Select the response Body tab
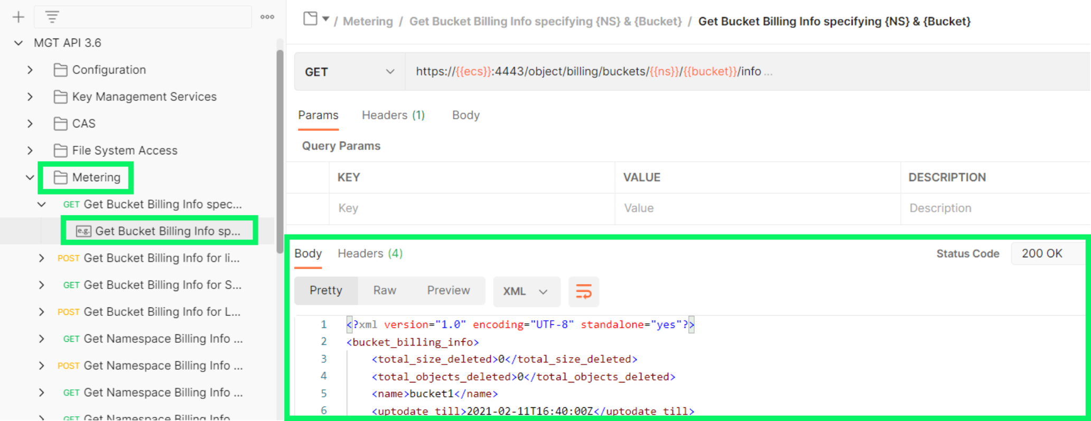The height and width of the screenshot is (421, 1091). click(308, 254)
